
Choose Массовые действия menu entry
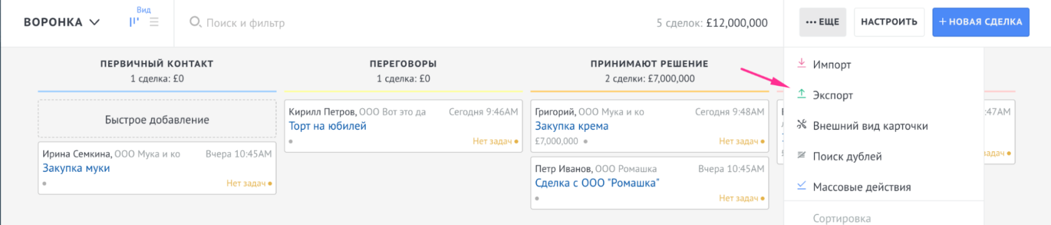point(861,187)
